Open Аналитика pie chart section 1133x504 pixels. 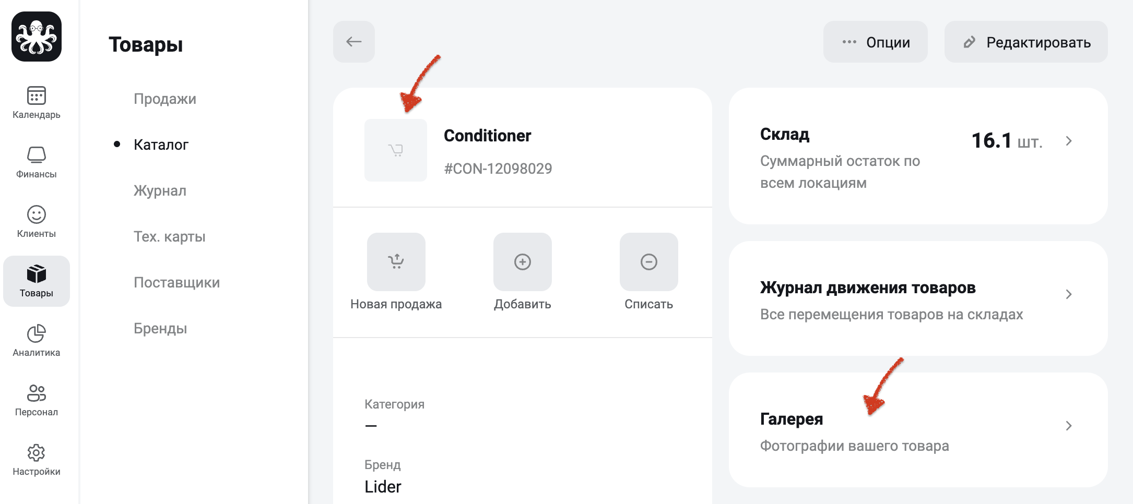click(x=37, y=341)
